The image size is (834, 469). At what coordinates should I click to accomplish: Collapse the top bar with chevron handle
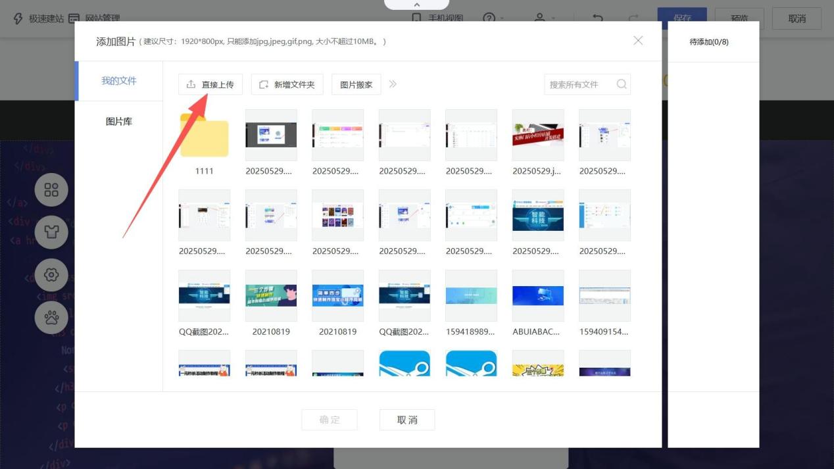416,5
